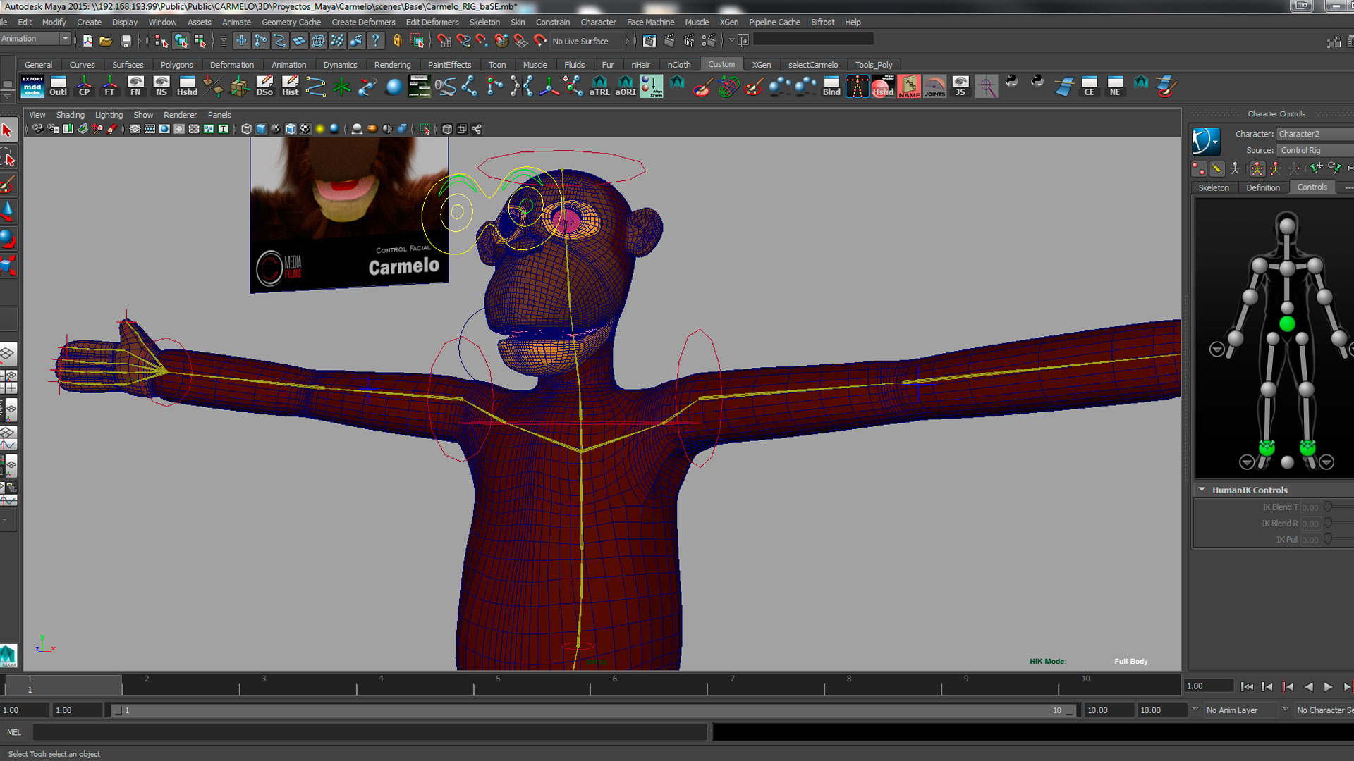1354x761 pixels.
Task: Click the NAME shelf button
Action: pyautogui.click(x=909, y=86)
